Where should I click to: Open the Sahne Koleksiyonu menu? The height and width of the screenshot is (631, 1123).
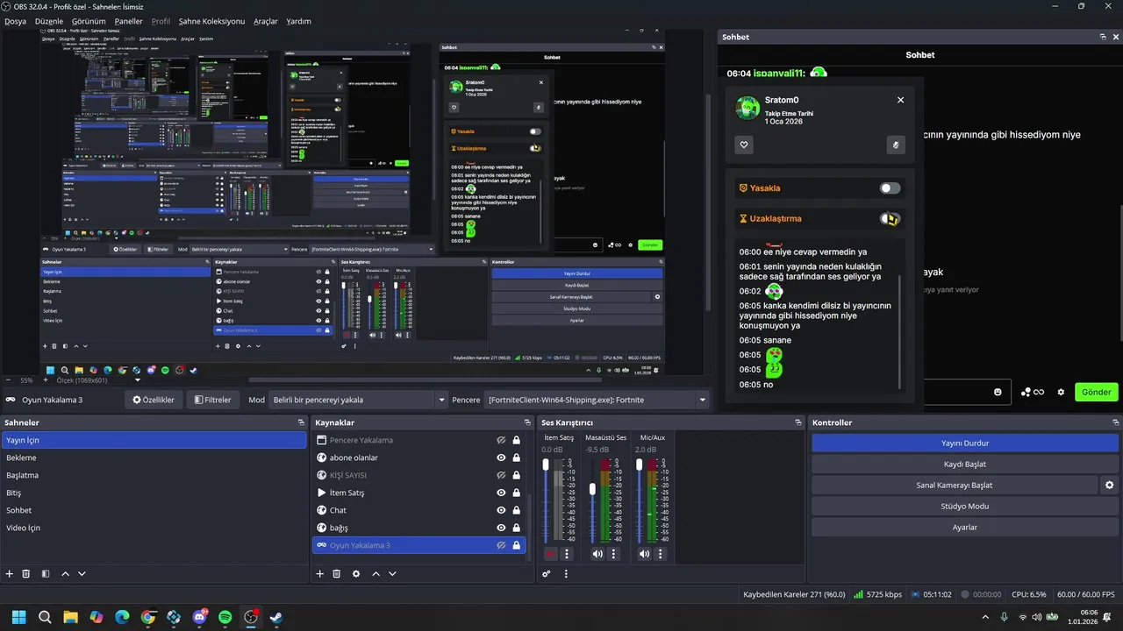[211, 21]
